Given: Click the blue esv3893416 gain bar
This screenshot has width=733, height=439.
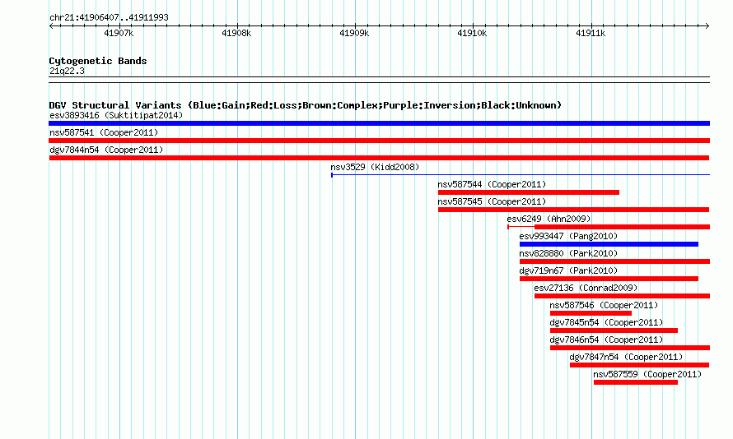Looking at the screenshot, I should (x=379, y=123).
